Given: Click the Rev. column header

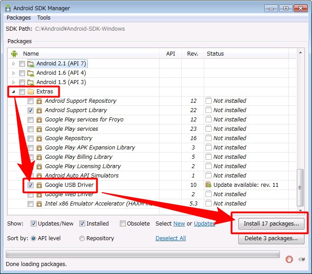Looking at the screenshot, I should click(193, 54).
